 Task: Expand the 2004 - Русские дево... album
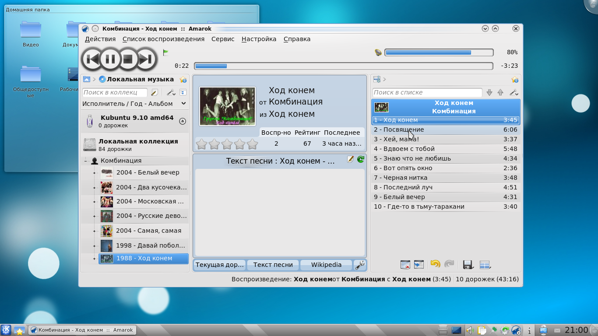click(94, 216)
